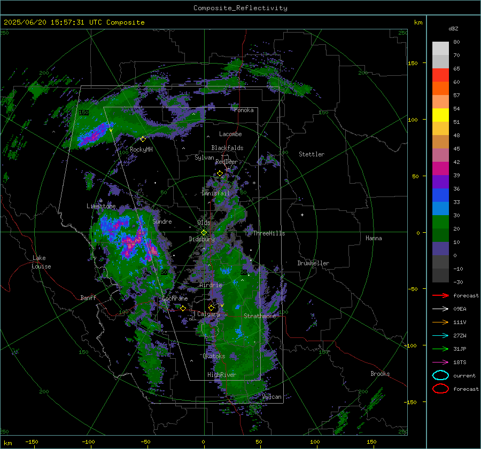481x449 pixels.
Task: Click the green 31JP arrow icon
Action: coord(440,349)
